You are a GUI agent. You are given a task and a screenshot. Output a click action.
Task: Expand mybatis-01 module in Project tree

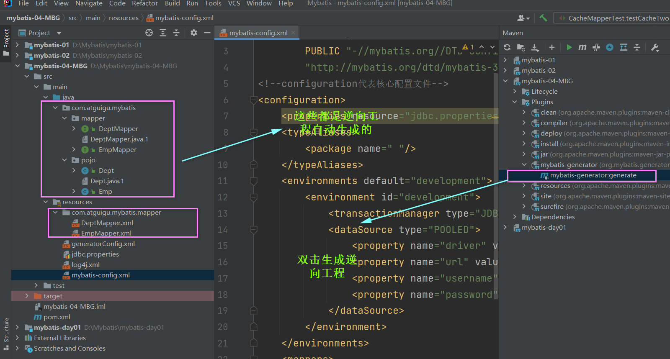tap(17, 45)
